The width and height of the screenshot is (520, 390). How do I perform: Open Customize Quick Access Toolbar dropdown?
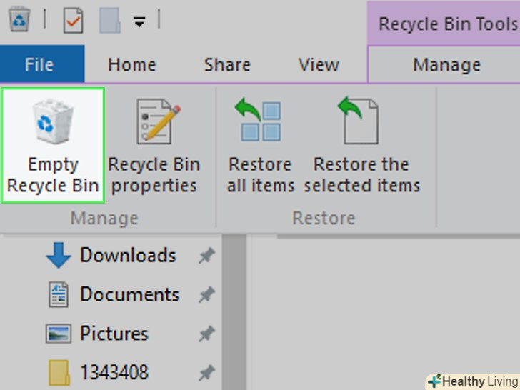(x=139, y=22)
